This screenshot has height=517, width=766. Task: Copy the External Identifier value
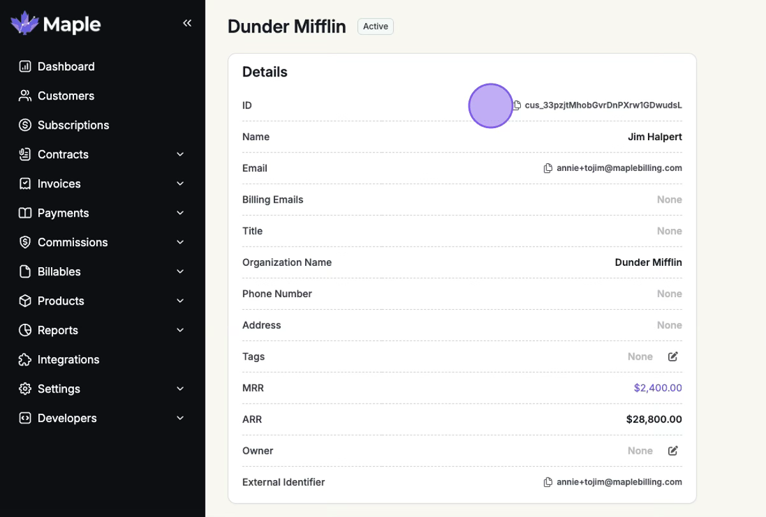548,483
